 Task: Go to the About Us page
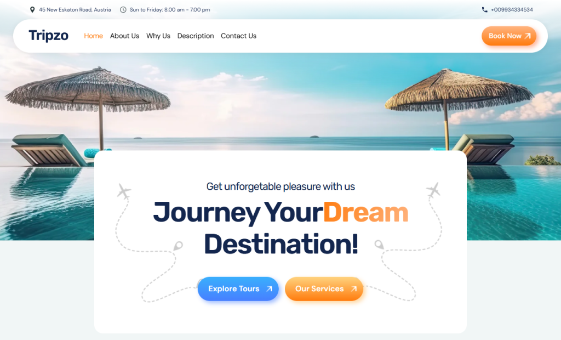point(124,36)
